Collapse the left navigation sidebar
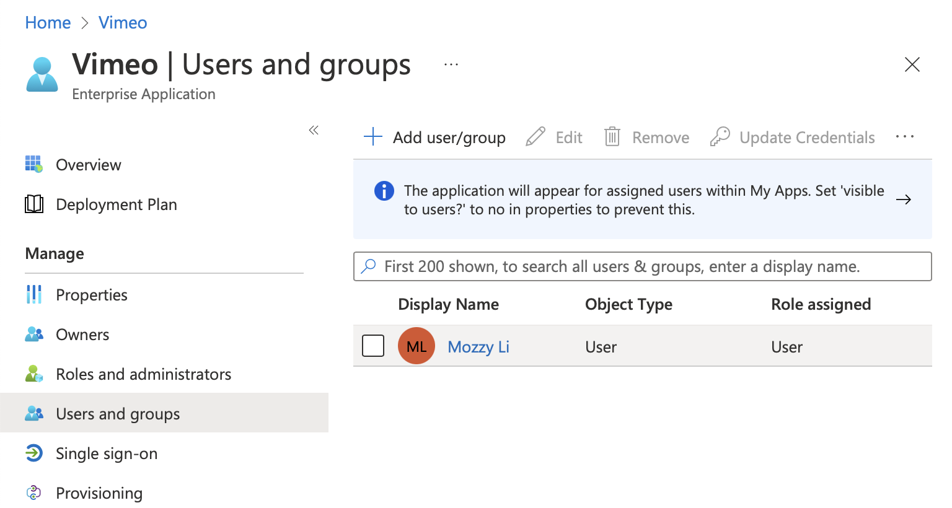 coord(314,130)
